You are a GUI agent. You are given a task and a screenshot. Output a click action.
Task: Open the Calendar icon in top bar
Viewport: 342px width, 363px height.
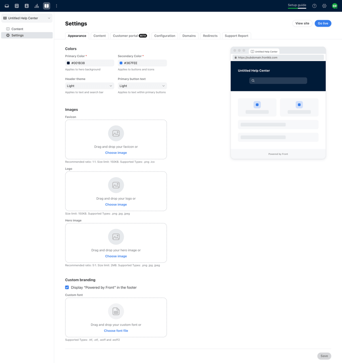[16, 6]
